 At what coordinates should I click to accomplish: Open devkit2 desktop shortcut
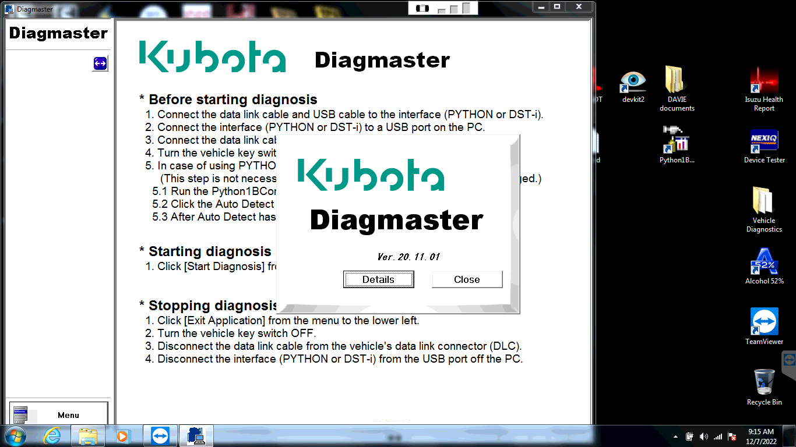tap(633, 85)
